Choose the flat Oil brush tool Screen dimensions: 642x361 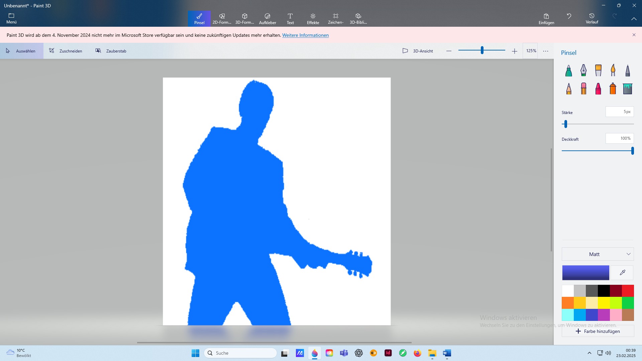point(598,71)
